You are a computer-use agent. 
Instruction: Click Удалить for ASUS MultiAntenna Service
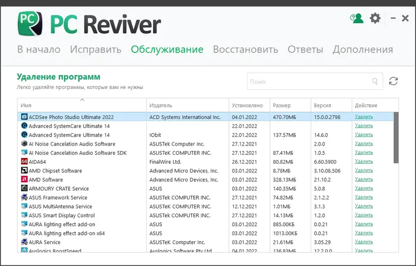coord(364,206)
